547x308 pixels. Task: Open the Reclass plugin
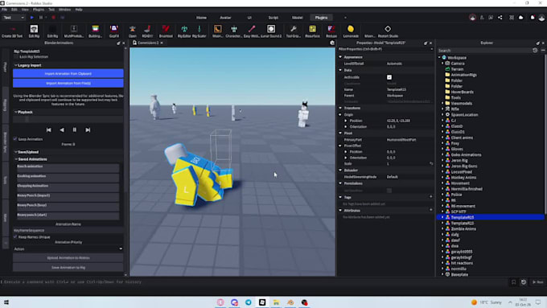click(331, 31)
